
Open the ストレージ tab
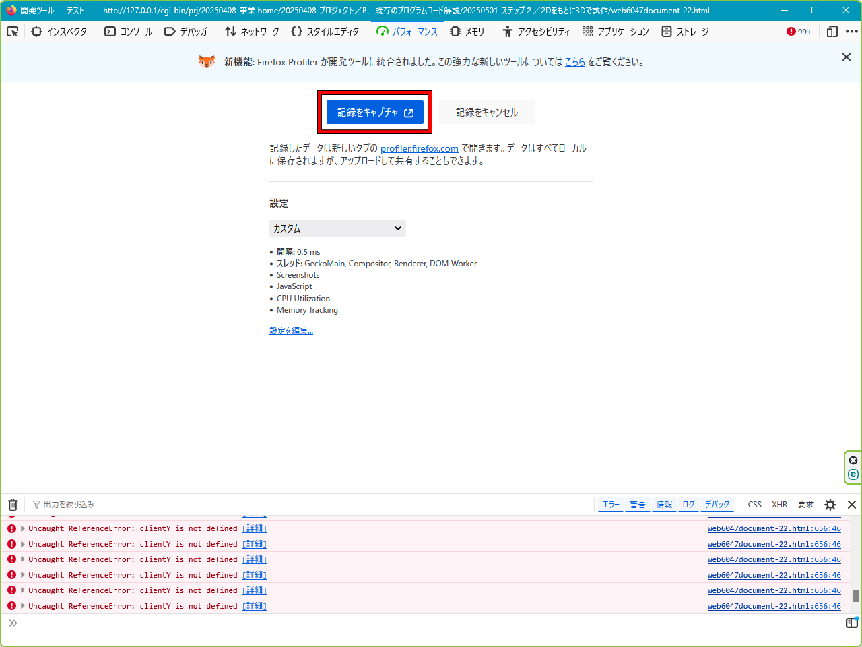(x=685, y=32)
